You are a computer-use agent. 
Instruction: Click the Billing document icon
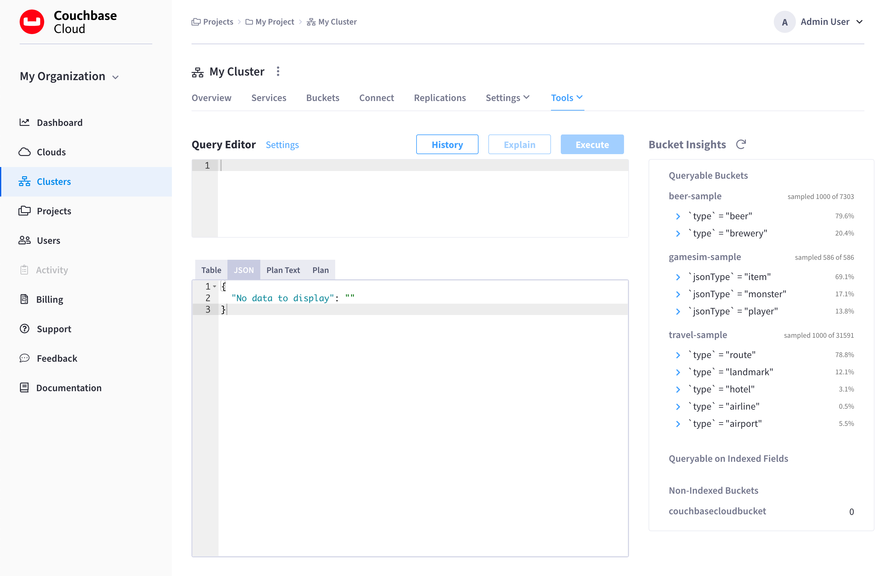tap(24, 299)
